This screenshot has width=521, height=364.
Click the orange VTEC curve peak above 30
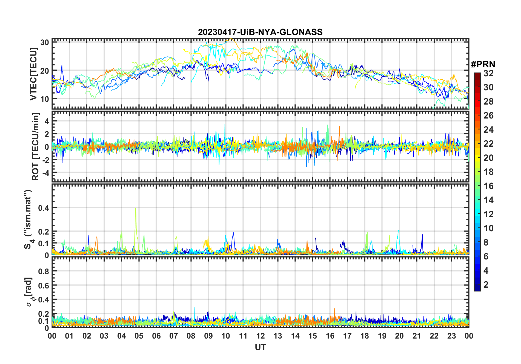point(231,39)
